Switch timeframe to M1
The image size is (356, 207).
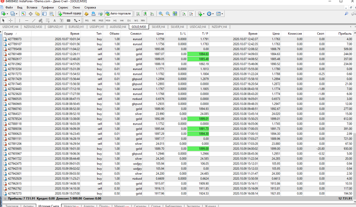tap(87, 21)
